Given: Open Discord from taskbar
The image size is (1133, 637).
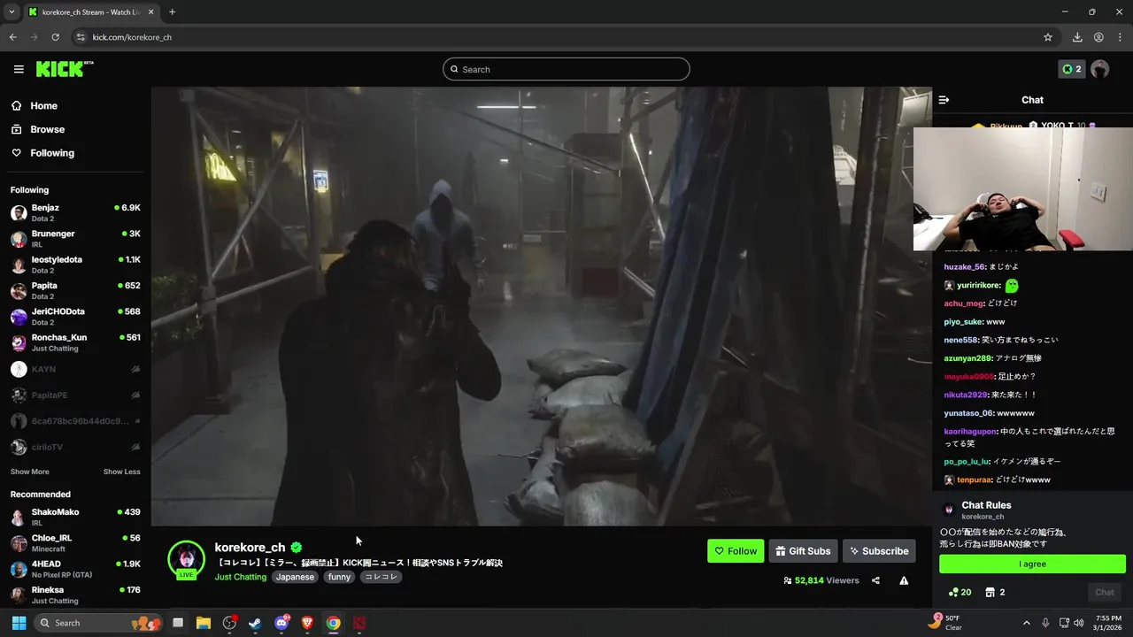Looking at the screenshot, I should 281,623.
